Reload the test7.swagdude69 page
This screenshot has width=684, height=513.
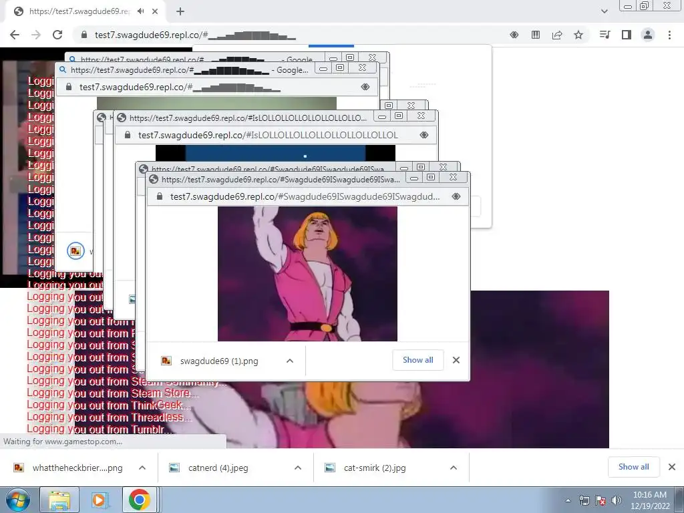[57, 35]
